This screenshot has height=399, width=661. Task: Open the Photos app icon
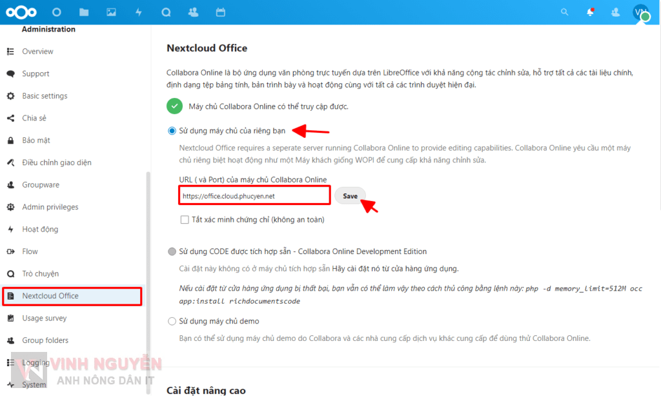pos(111,12)
